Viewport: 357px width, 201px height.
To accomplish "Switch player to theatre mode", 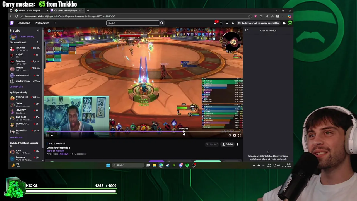I will 235,135.
